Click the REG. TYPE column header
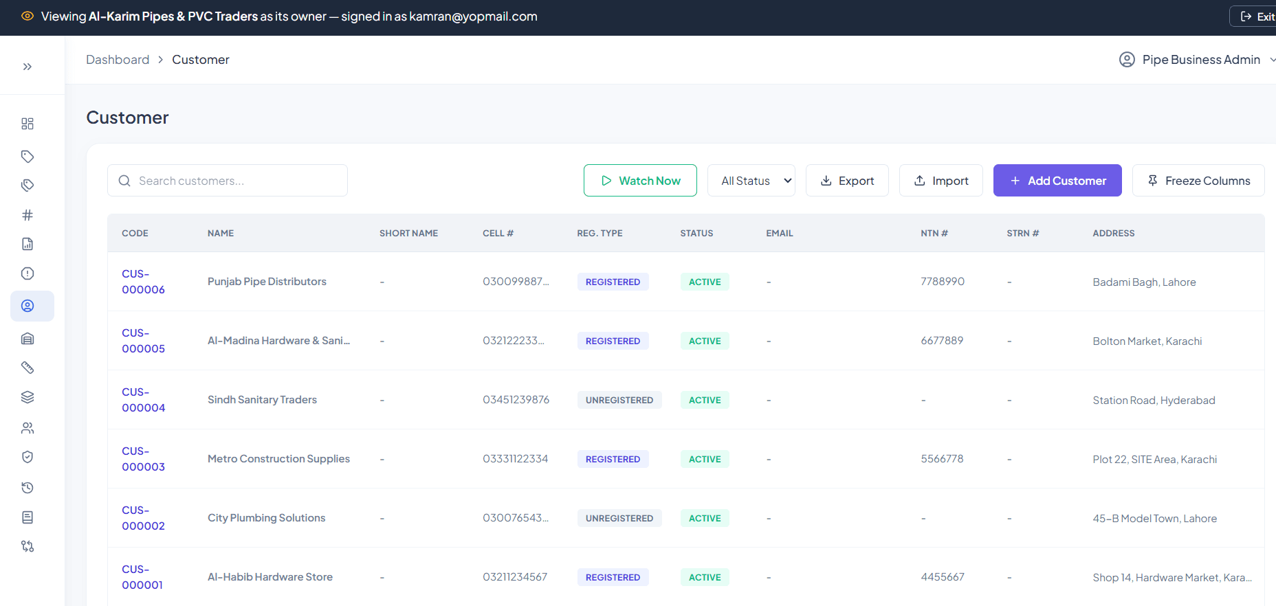Viewport: 1276px width, 606px height. coord(599,234)
